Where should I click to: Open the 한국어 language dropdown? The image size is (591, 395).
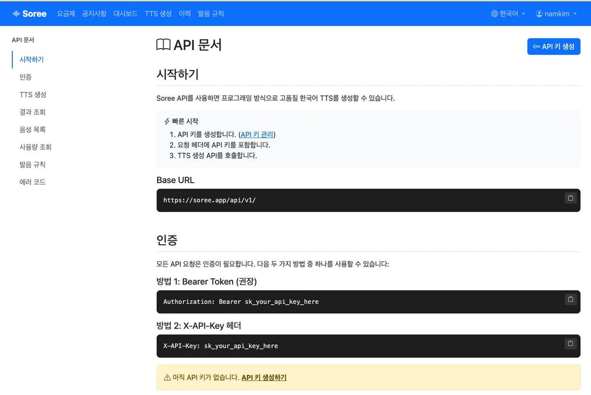(x=508, y=14)
